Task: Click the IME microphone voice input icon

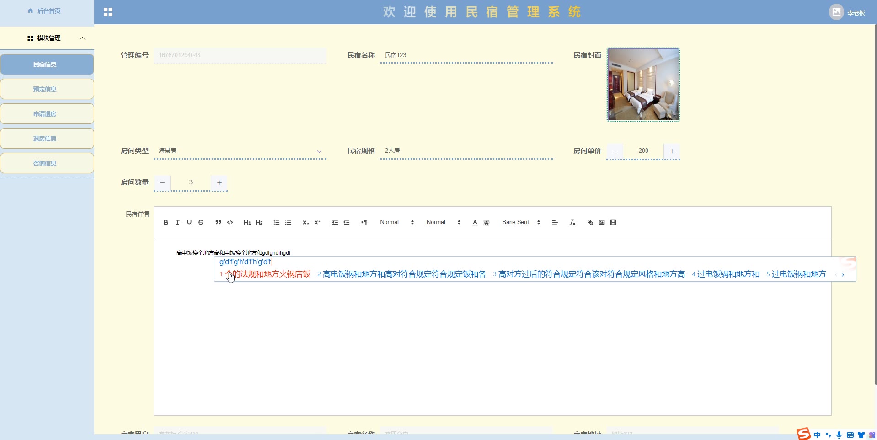Action: pos(839,435)
